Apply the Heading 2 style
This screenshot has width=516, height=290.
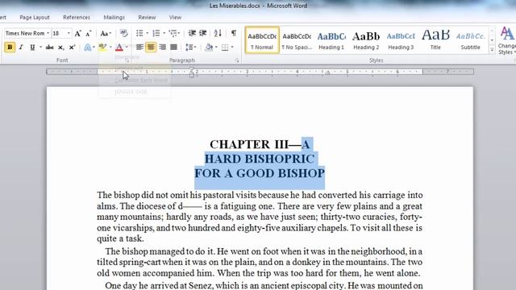pos(366,40)
